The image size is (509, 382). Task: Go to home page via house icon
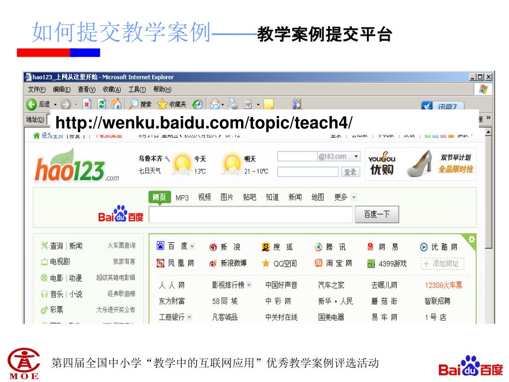[116, 104]
